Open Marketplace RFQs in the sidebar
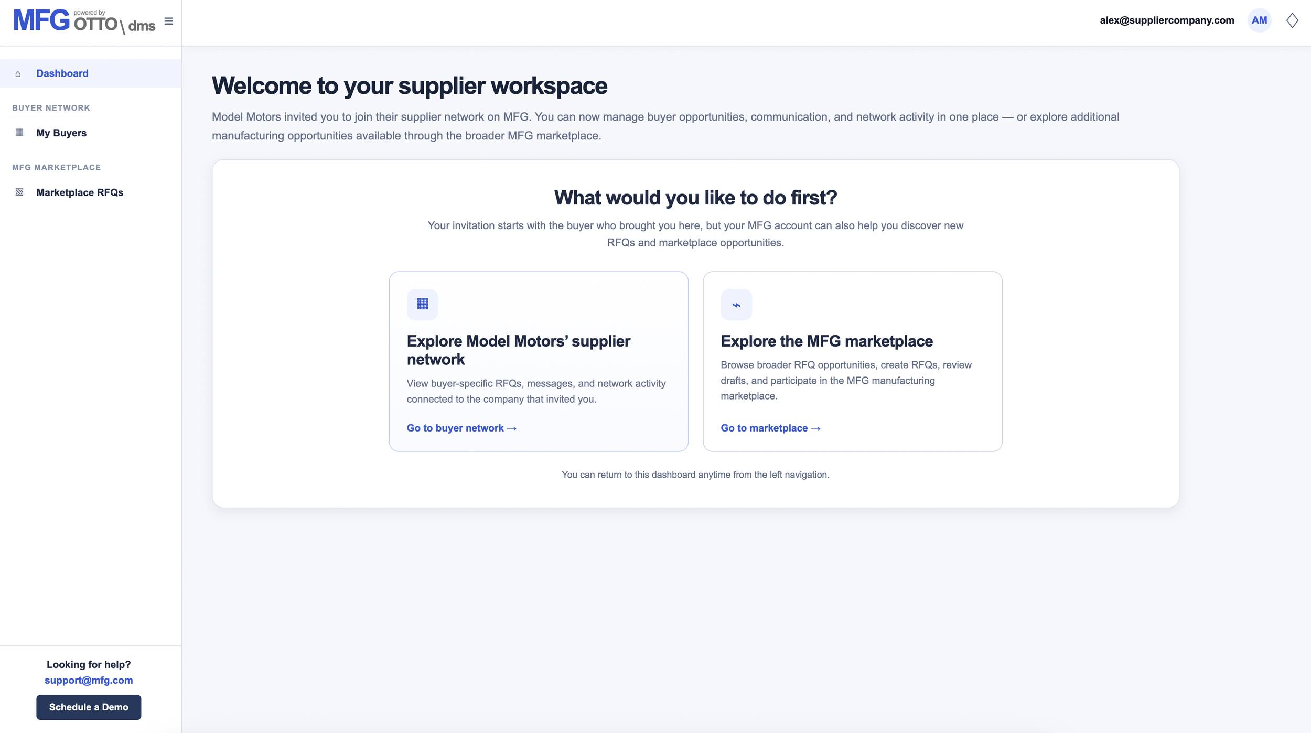The image size is (1311, 733). coord(91,192)
